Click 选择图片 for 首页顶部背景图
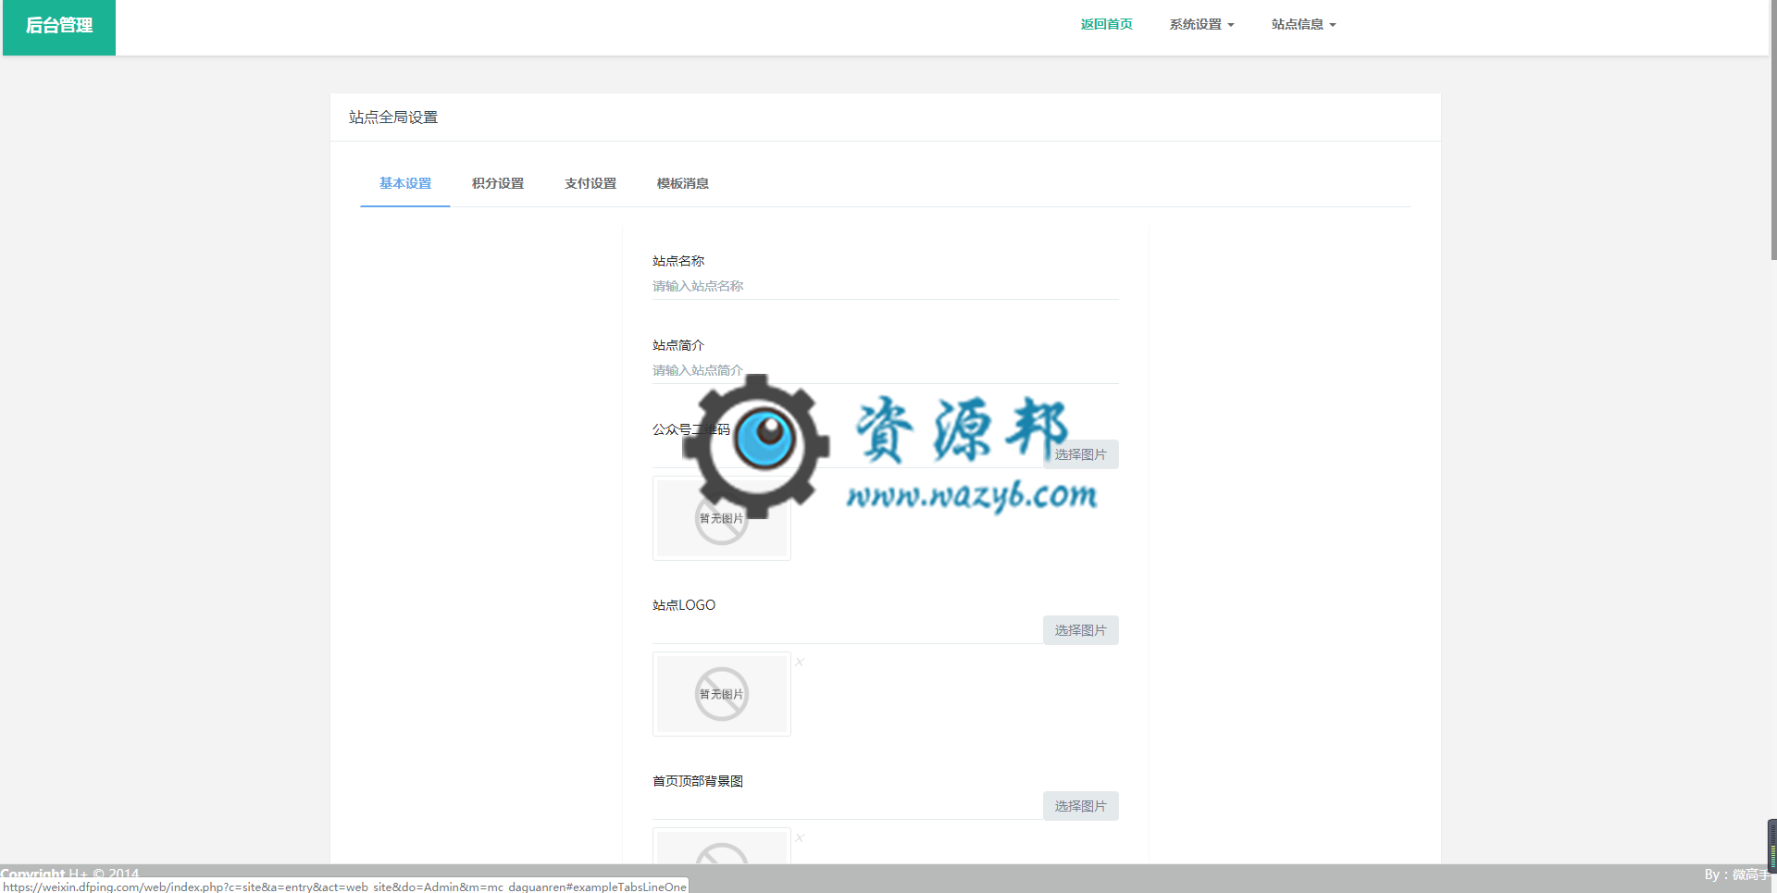The height and width of the screenshot is (893, 1777). tap(1080, 806)
